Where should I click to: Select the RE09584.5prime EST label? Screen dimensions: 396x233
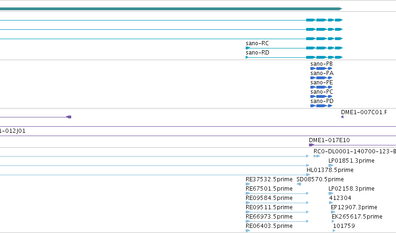pos(269,198)
